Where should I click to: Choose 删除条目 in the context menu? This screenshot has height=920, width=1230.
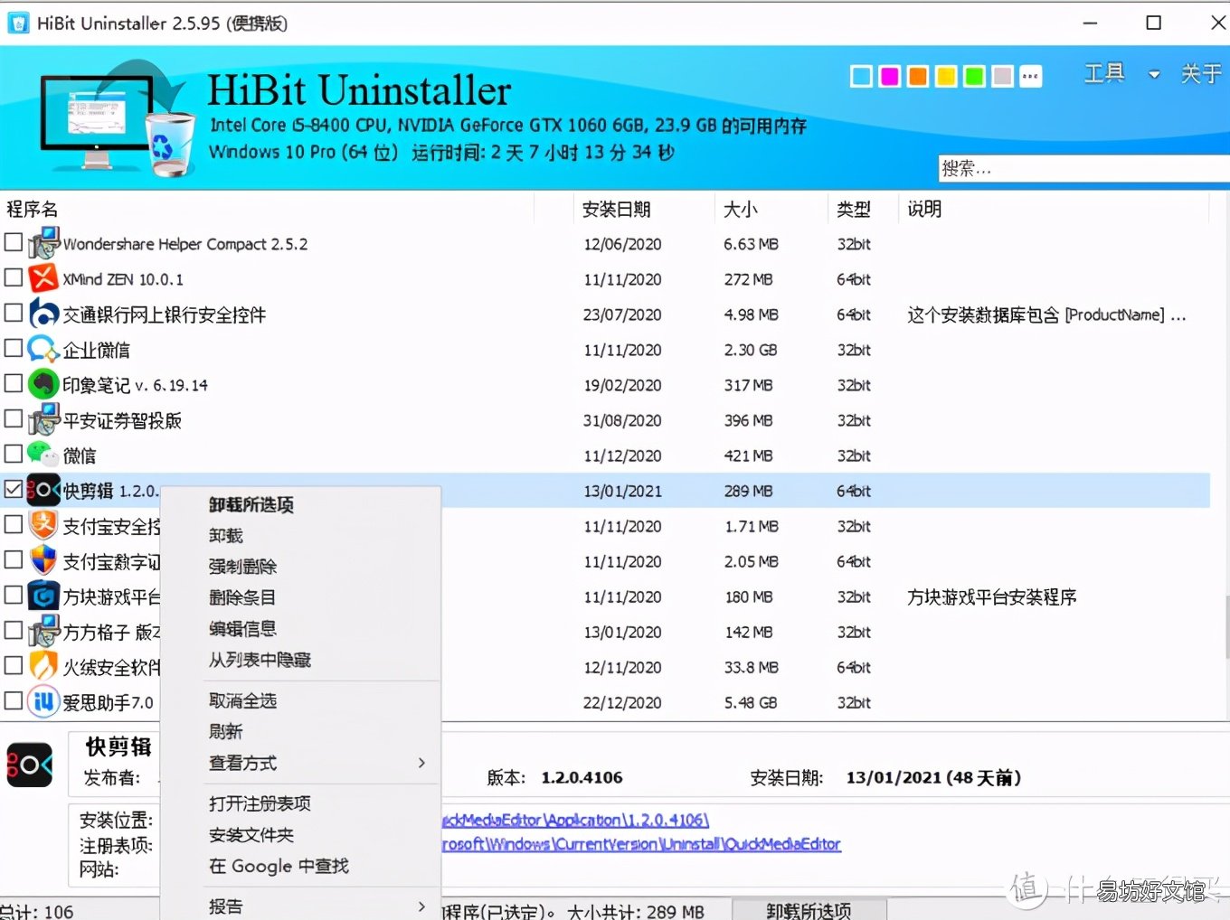click(x=242, y=597)
